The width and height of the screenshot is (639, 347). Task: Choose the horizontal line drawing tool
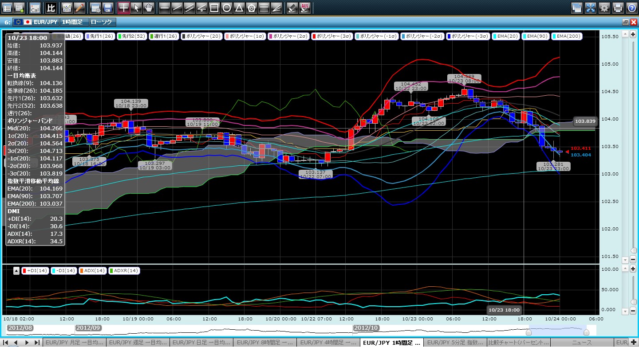point(164,8)
